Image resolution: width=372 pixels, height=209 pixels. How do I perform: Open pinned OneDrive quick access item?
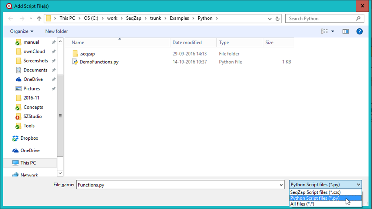33,79
